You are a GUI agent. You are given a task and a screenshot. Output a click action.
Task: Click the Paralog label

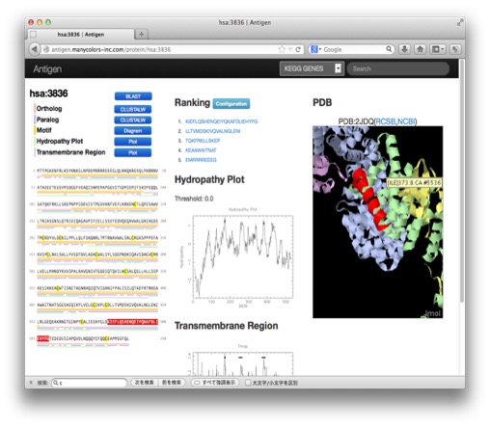[x=47, y=120]
